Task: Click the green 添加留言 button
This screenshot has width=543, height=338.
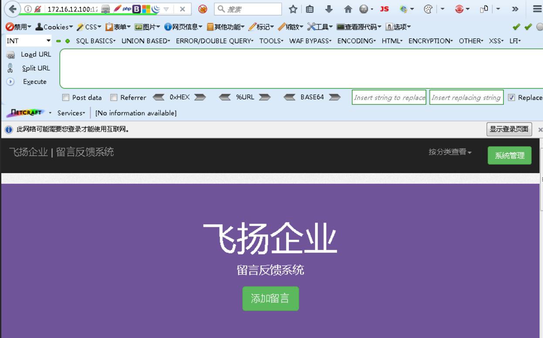Action: [271, 298]
